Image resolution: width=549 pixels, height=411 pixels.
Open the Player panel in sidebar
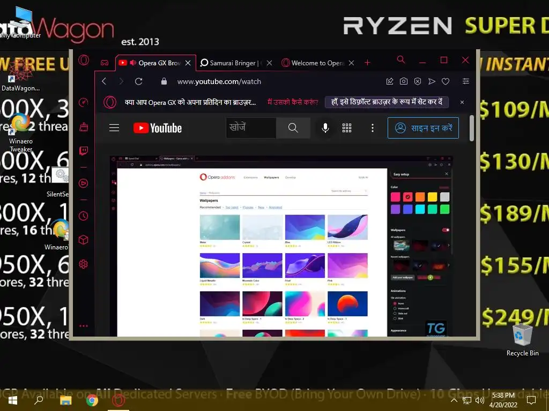point(83,183)
